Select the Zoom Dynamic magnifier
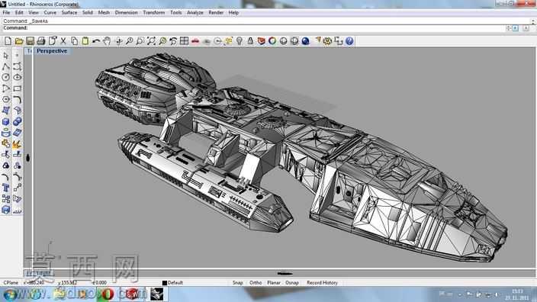Viewport: 537px width, 302px height. coord(130,41)
